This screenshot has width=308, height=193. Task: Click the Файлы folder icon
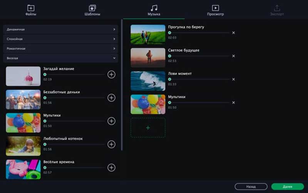point(31,8)
